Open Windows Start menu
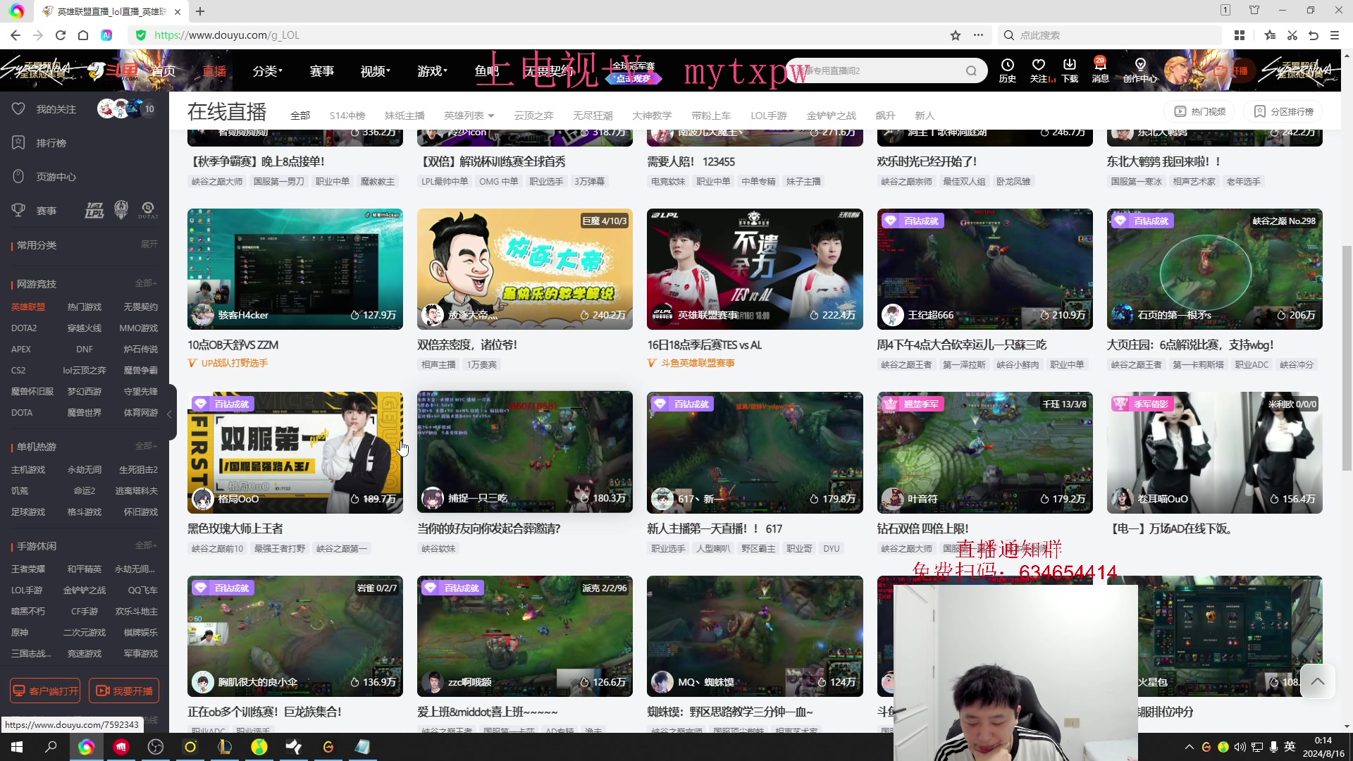The height and width of the screenshot is (761, 1353). [x=17, y=747]
